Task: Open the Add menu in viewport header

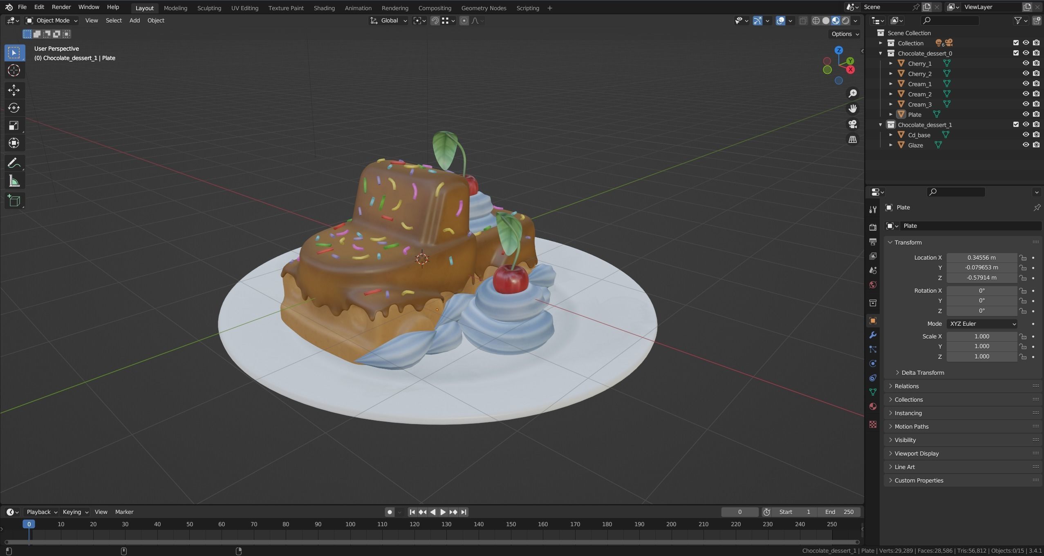Action: [x=134, y=20]
